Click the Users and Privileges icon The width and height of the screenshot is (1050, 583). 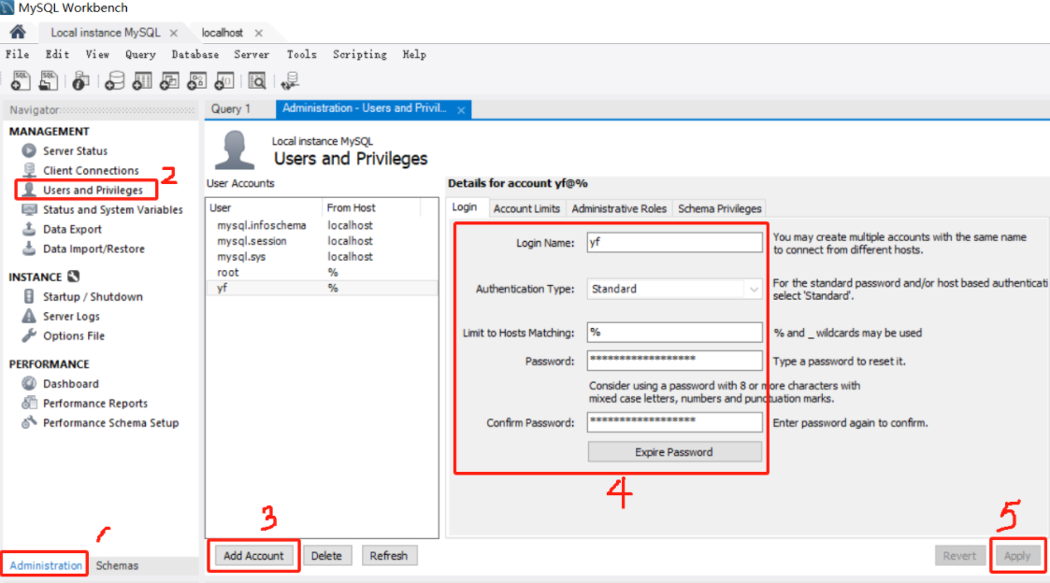pos(29,190)
